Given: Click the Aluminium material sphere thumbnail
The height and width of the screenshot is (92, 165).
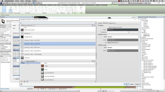Looking at the screenshot, I should click(x=22, y=58).
